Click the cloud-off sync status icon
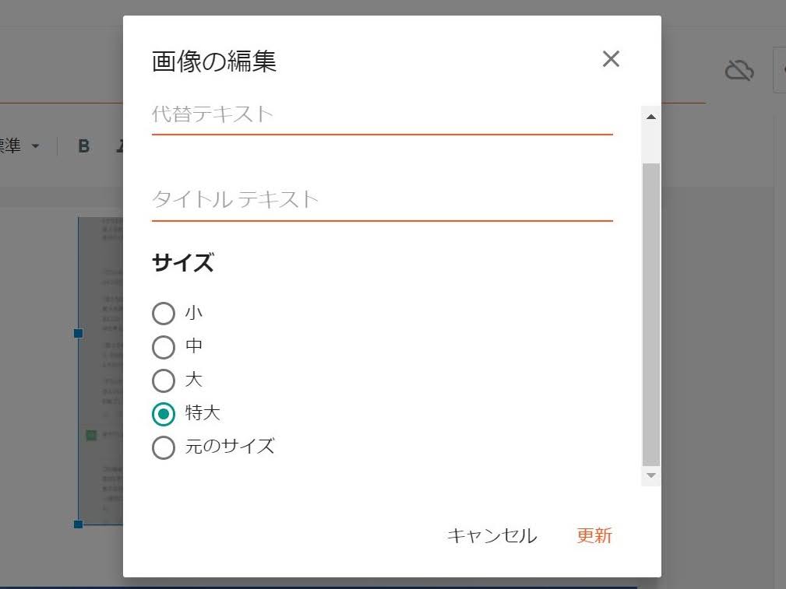This screenshot has width=786, height=589. pyautogui.click(x=739, y=70)
